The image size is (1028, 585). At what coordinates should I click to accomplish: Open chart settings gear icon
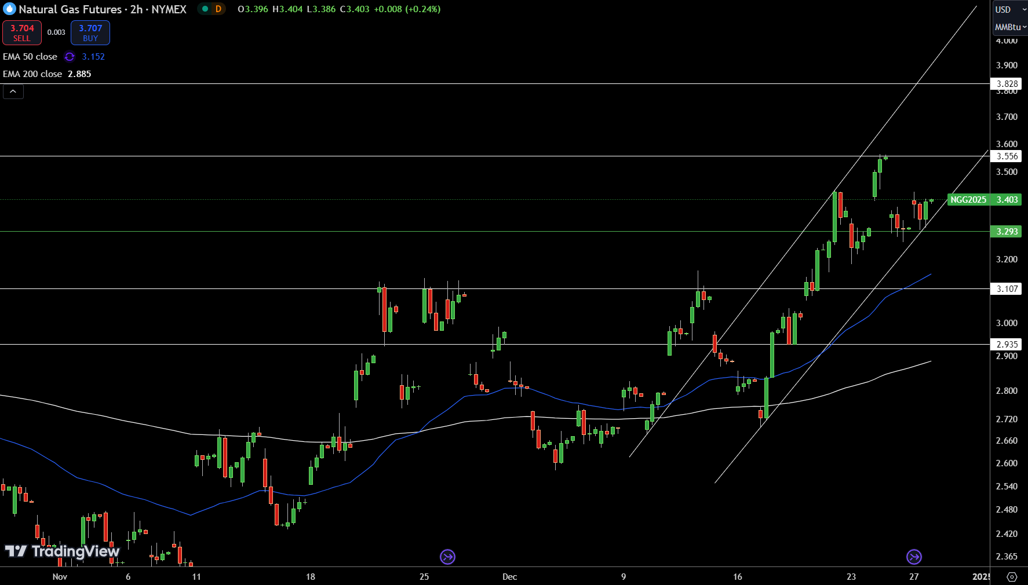click(1012, 577)
